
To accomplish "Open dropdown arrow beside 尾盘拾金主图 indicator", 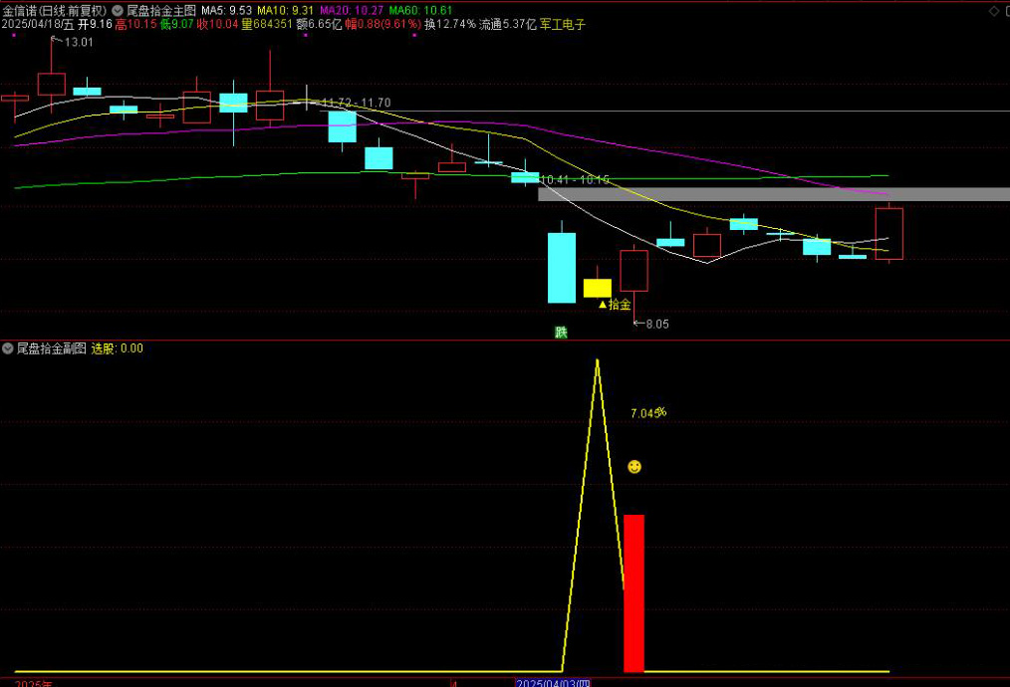I will coord(118,10).
